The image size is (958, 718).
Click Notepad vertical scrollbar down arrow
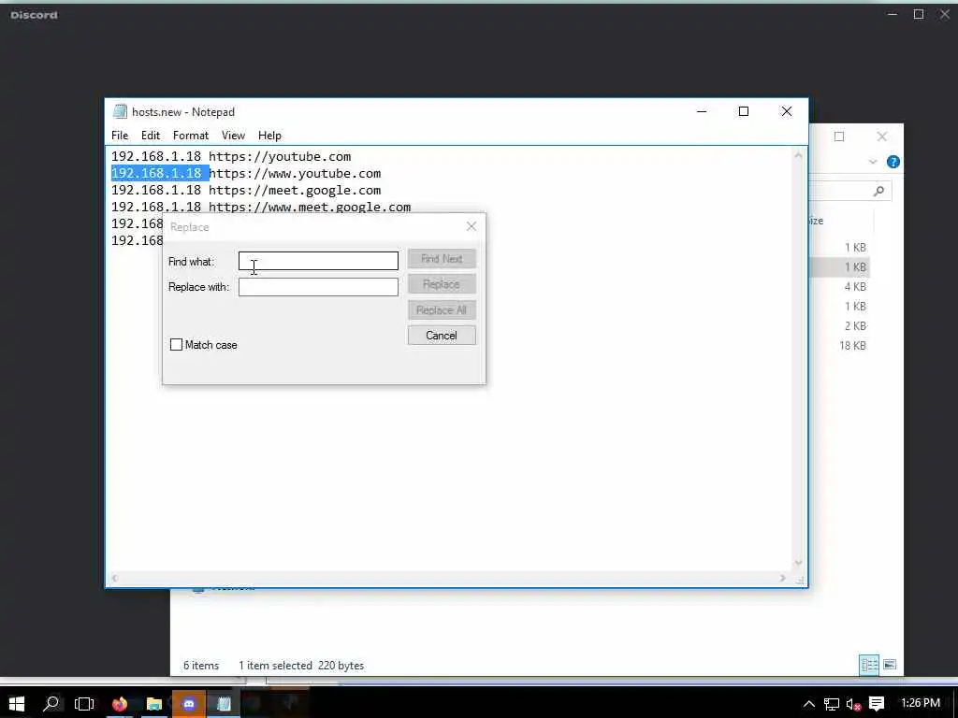coord(798,562)
